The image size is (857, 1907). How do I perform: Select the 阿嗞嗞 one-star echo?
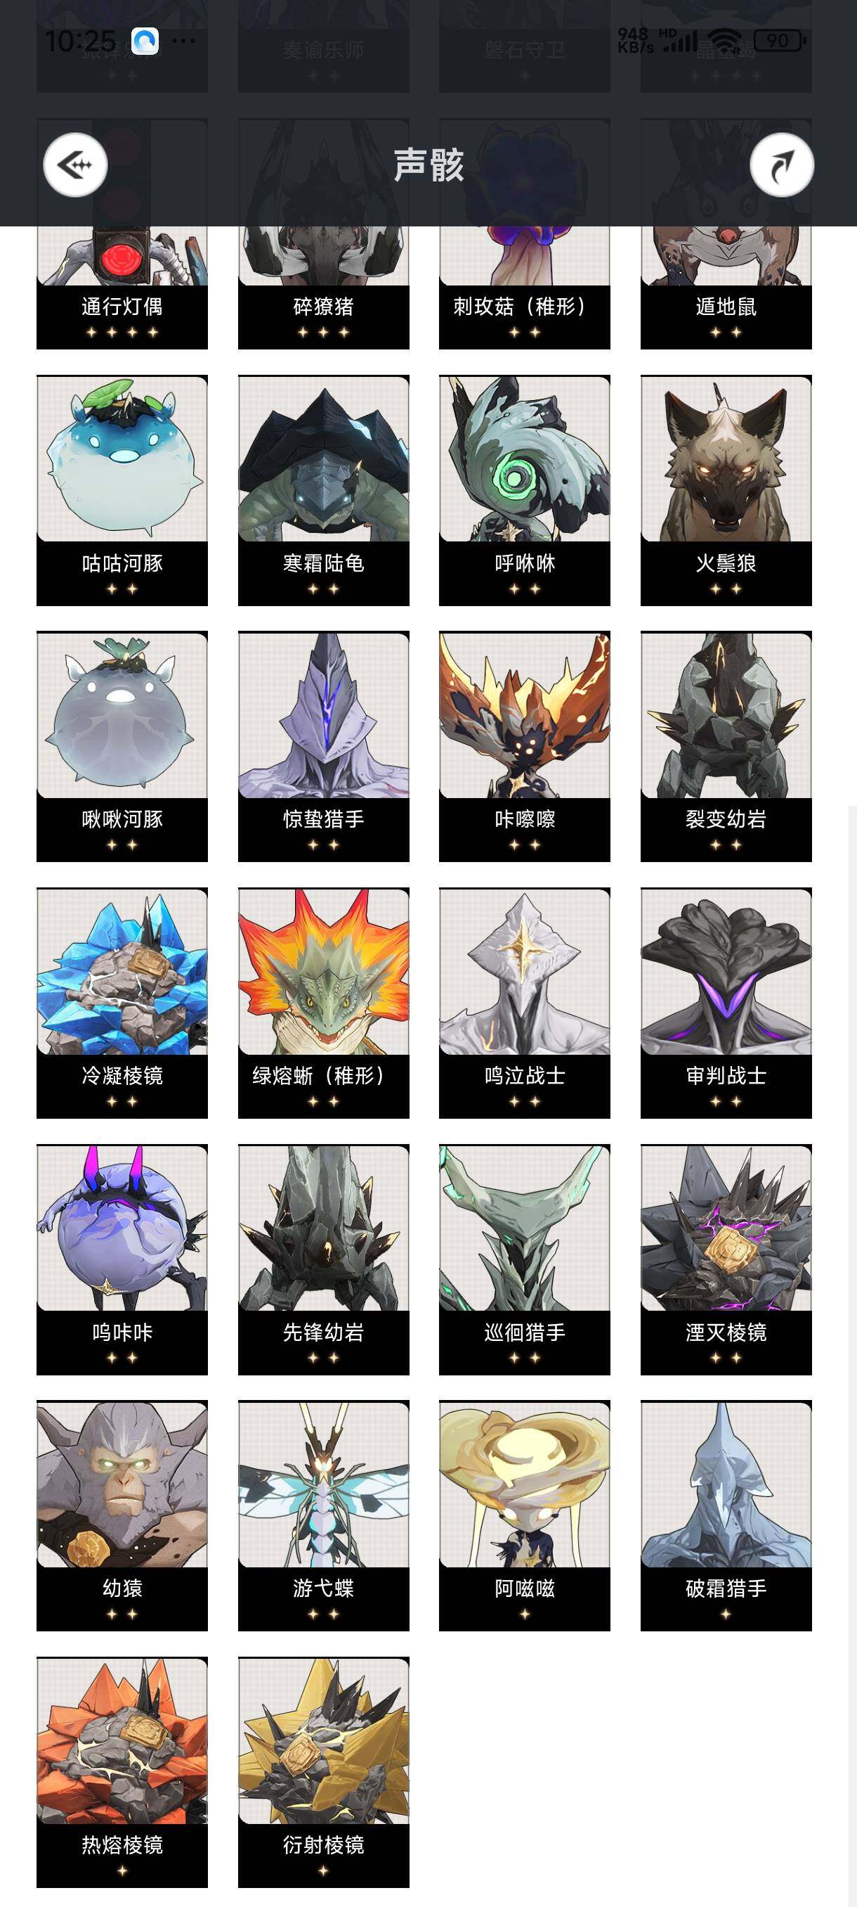(524, 1515)
